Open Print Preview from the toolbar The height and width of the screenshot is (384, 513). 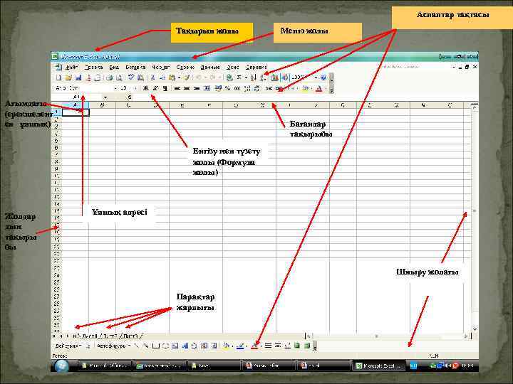pos(119,78)
